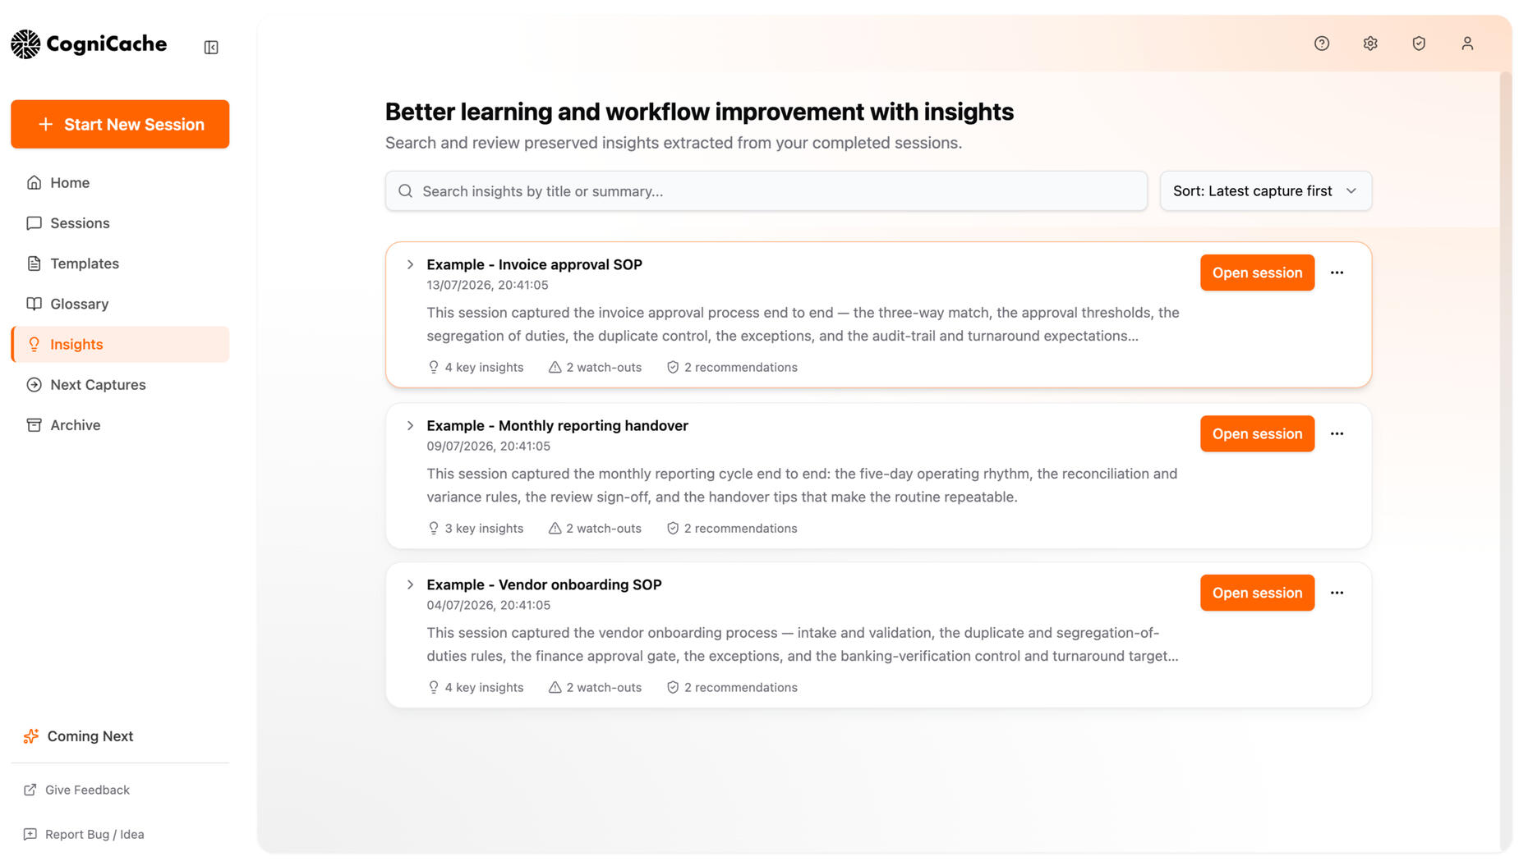This screenshot has width=1528, height=866.
Task: Click the shield privacy icon
Action: click(1419, 44)
